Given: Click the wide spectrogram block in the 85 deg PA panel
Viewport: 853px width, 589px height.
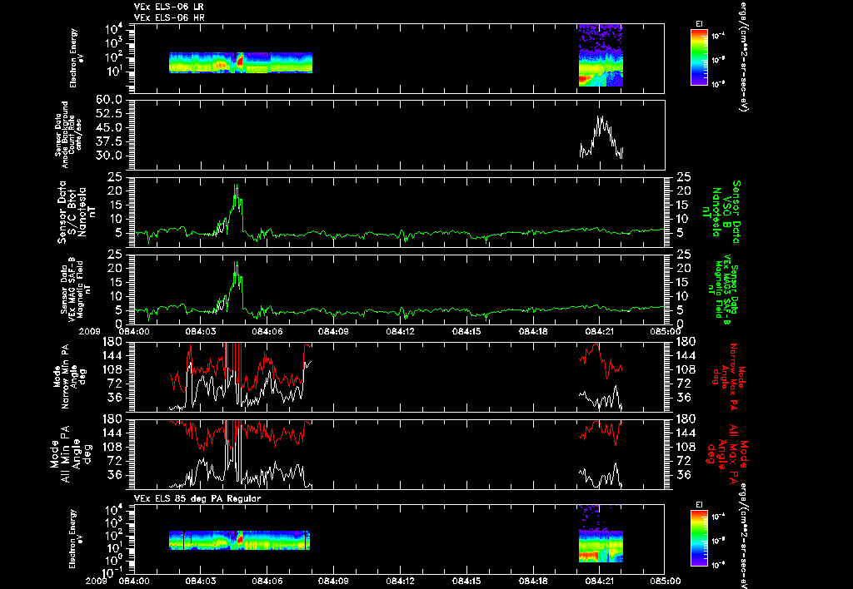Looking at the screenshot, I should pyautogui.click(x=239, y=540).
